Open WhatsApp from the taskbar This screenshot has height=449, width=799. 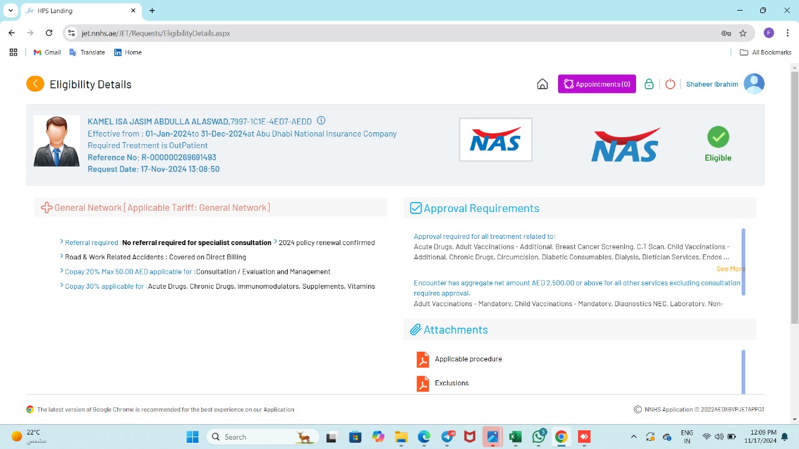point(539,437)
